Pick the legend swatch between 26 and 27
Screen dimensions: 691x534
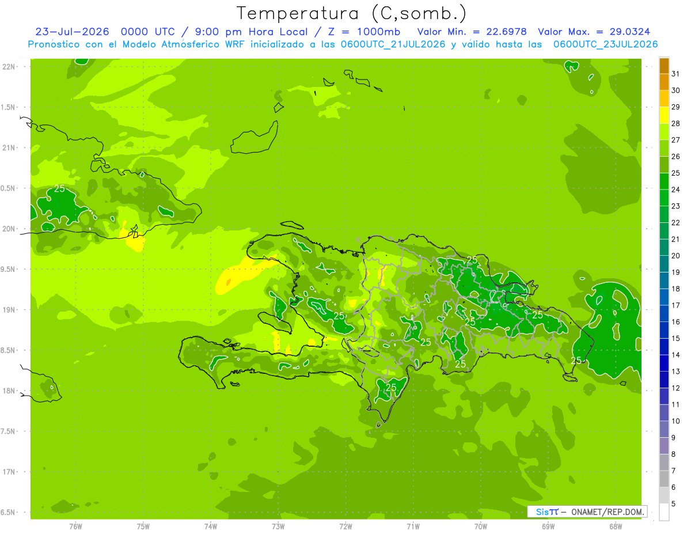coord(664,149)
